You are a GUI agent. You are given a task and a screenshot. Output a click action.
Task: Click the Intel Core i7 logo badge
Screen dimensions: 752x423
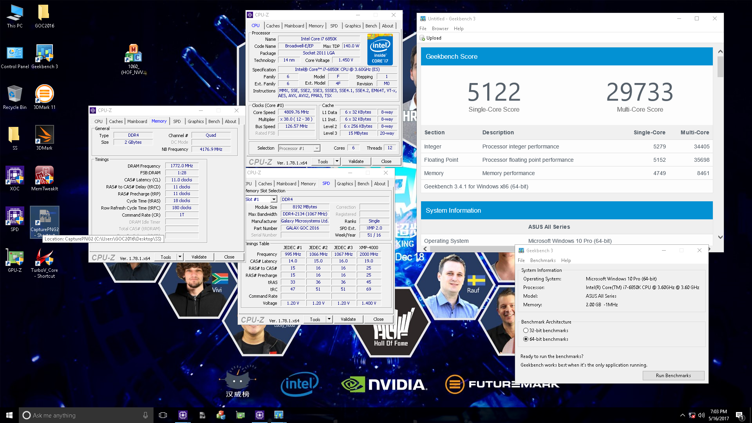click(x=380, y=49)
